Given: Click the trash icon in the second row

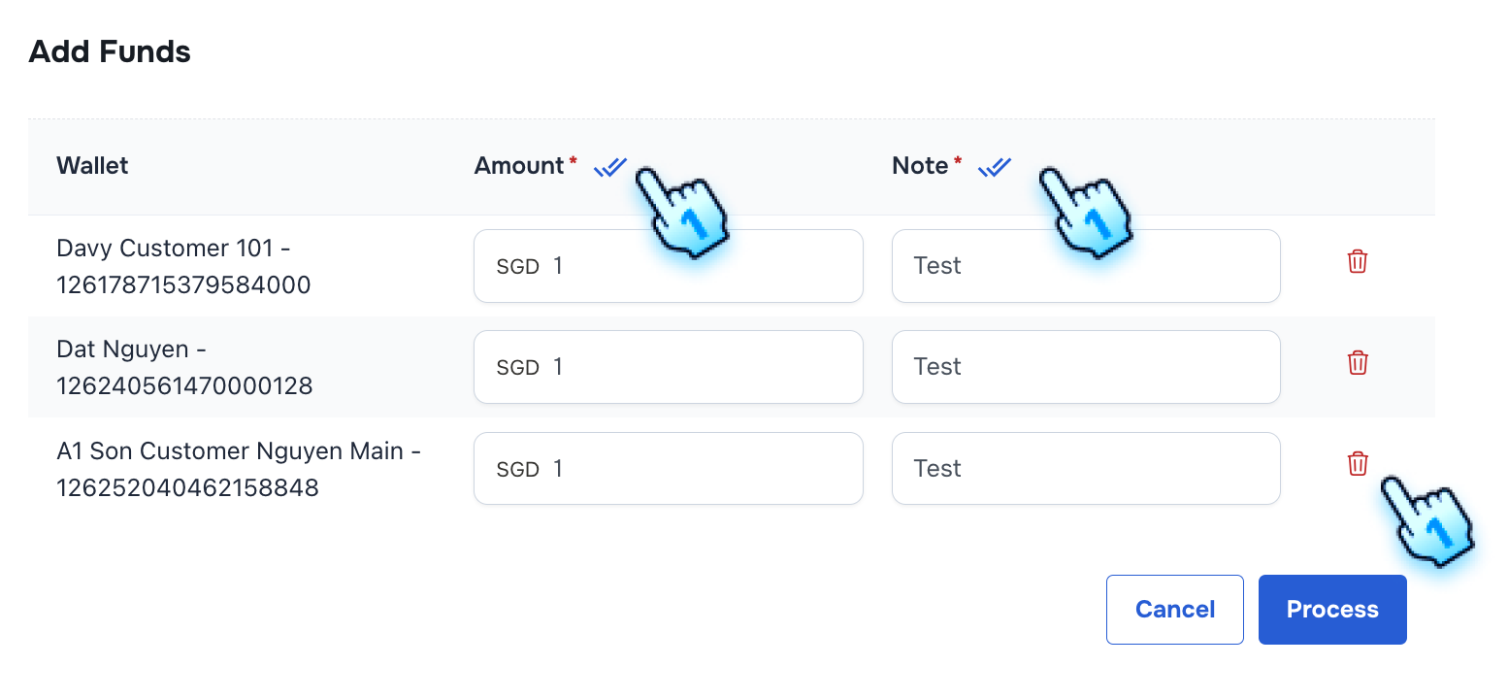Looking at the screenshot, I should [x=1357, y=362].
